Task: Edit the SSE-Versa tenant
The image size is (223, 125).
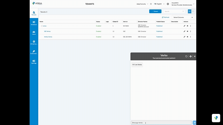Action: coord(184,31)
